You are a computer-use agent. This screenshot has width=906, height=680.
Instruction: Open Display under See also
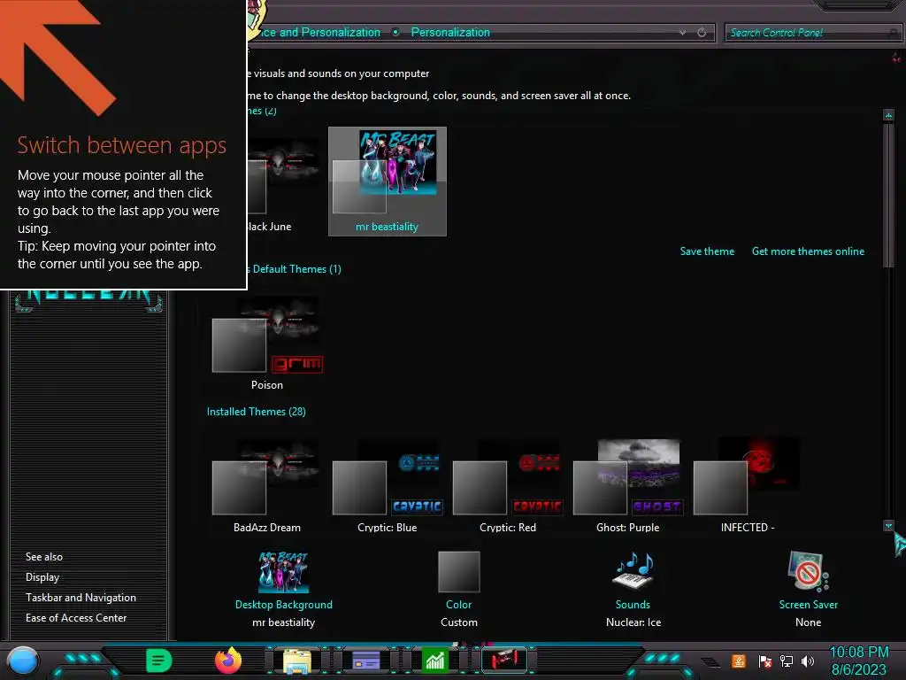click(x=42, y=577)
